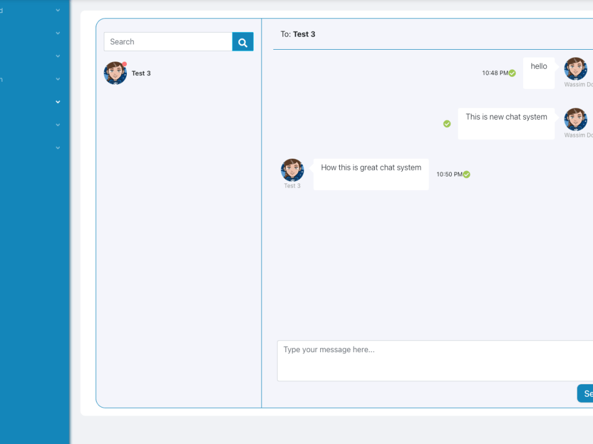Collapse the expanded sidebar menu chevron

click(x=58, y=101)
